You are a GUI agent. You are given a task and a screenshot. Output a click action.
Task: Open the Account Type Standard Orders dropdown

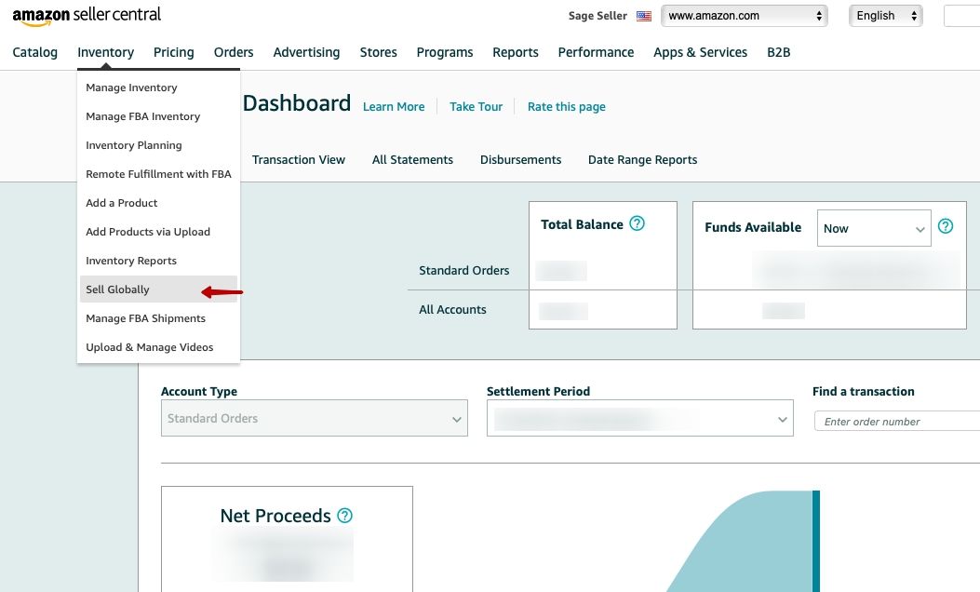tap(315, 418)
